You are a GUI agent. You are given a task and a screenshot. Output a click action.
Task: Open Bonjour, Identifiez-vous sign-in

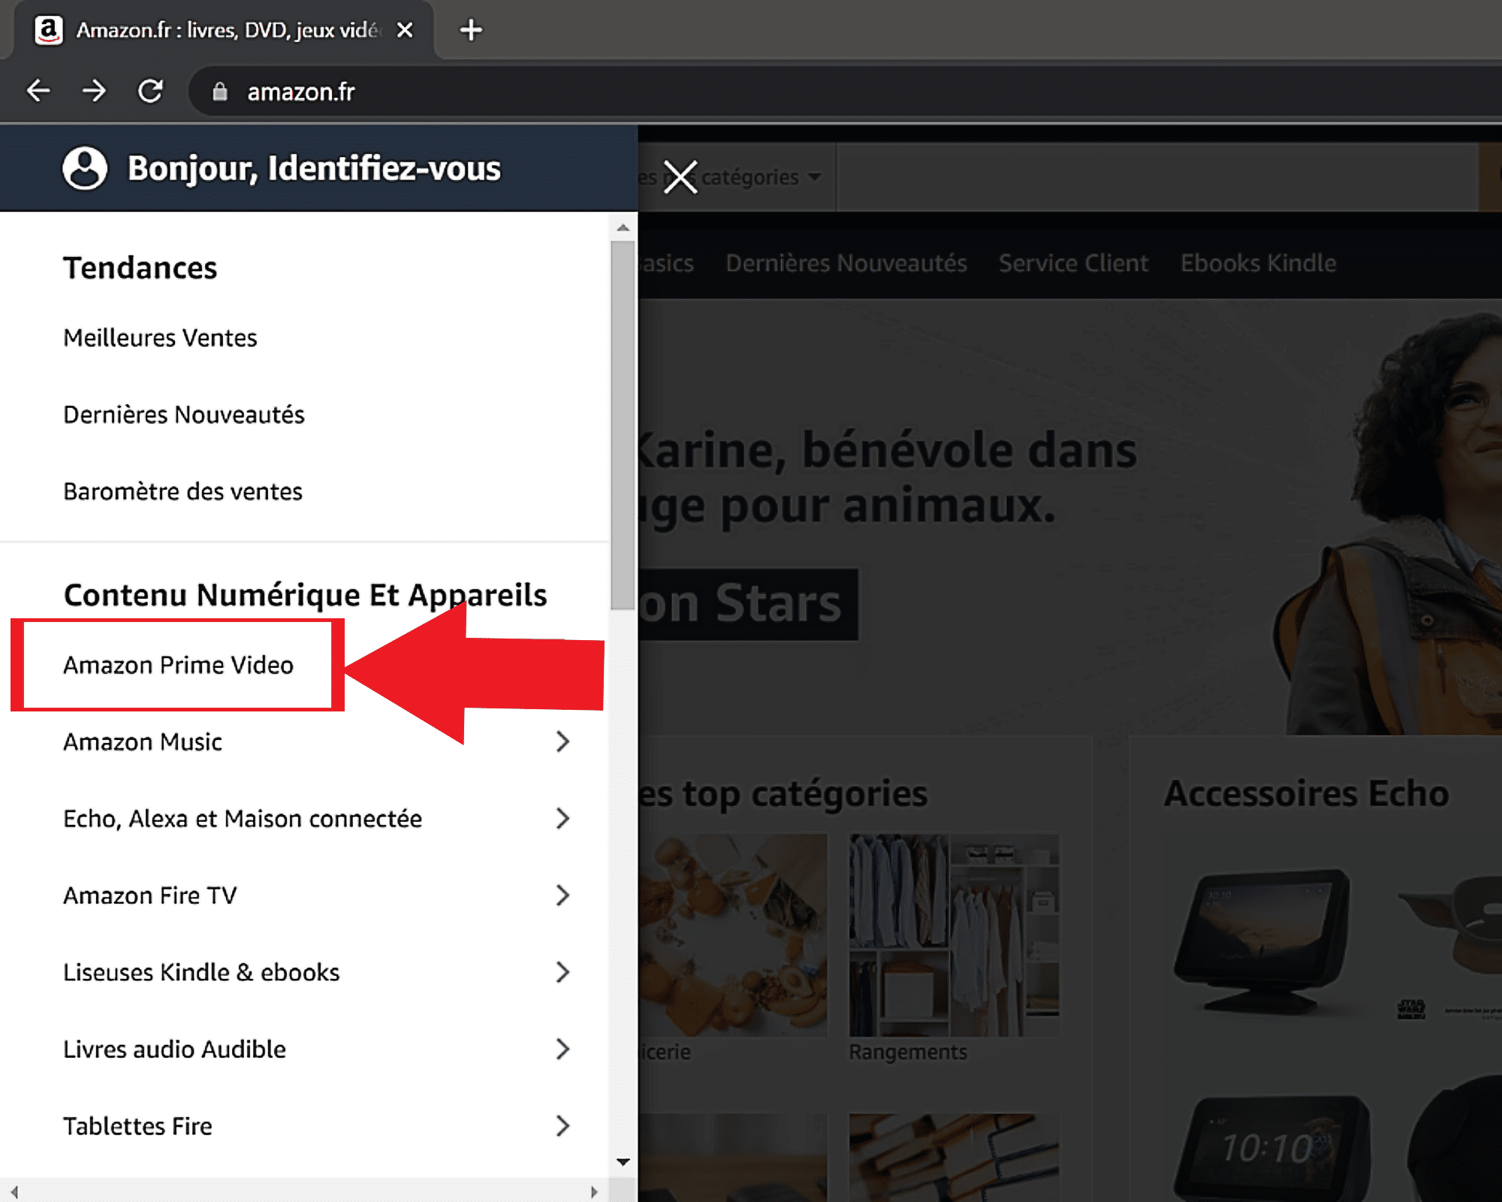pyautogui.click(x=314, y=168)
